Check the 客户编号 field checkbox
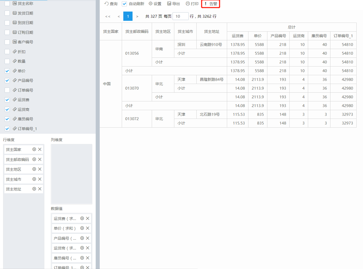This screenshot has width=363, height=269. (7, 42)
